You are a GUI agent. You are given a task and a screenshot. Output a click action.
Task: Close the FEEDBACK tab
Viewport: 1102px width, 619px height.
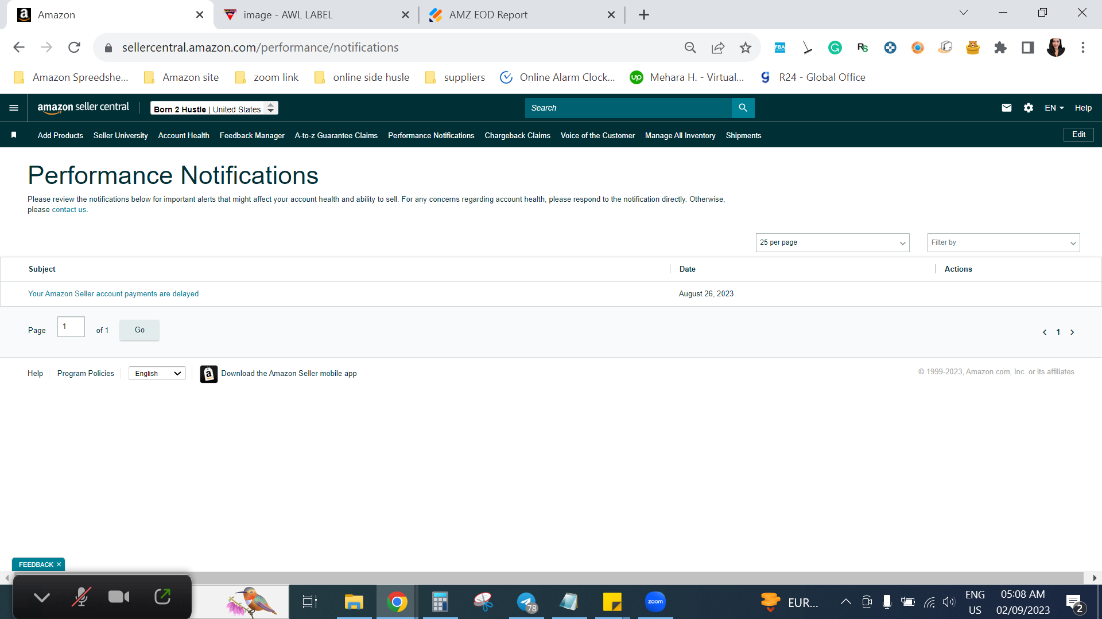59,565
